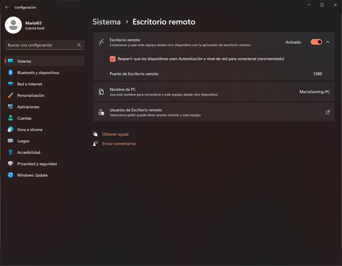This screenshot has width=342, height=266.
Task: Click the Accesibilidad figure icon
Action: 11,152
